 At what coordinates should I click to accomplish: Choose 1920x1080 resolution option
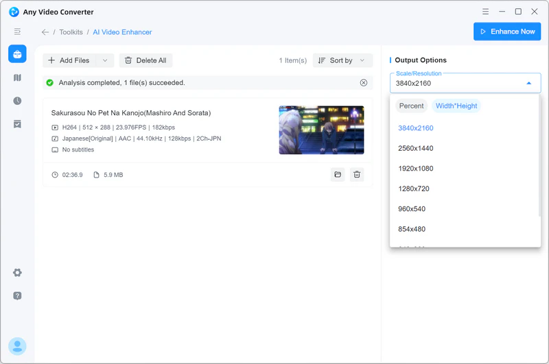416,169
